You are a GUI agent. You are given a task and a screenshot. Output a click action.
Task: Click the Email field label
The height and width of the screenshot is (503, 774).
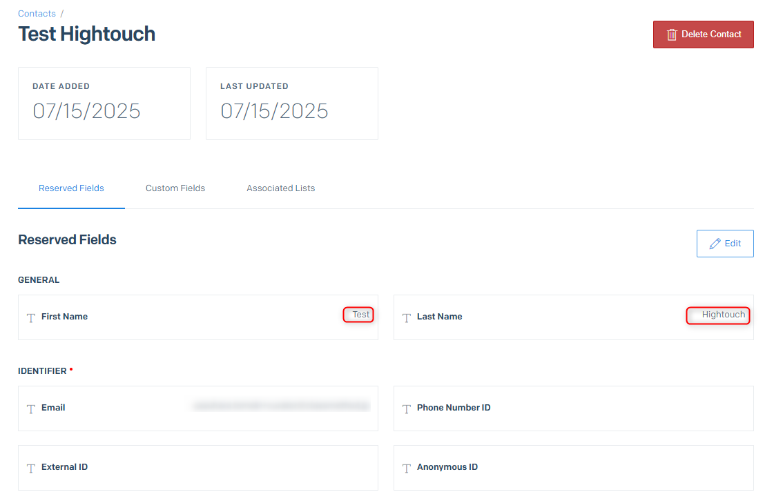point(52,408)
